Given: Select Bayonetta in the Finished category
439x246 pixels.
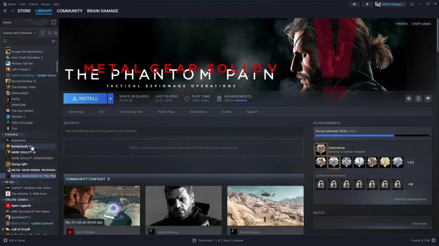Looking at the screenshot, I should [18, 140].
